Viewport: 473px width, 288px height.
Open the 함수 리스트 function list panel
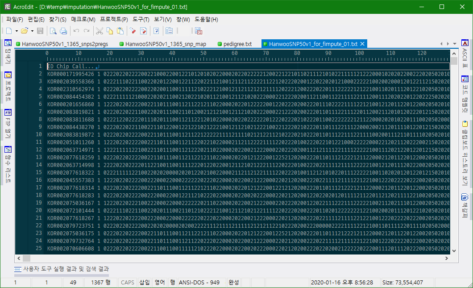(x=8, y=164)
